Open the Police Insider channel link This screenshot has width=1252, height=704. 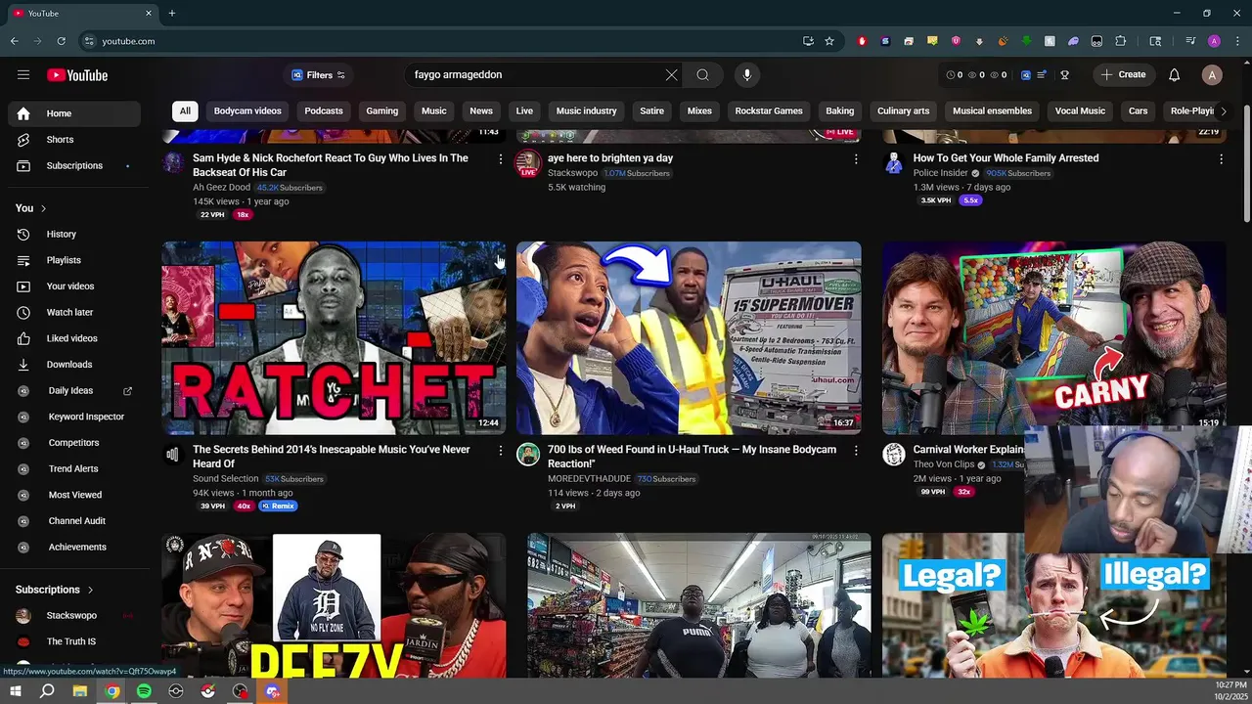pos(940,173)
